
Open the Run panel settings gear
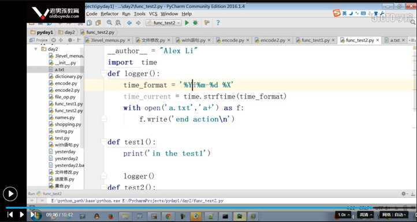click(x=404, y=194)
